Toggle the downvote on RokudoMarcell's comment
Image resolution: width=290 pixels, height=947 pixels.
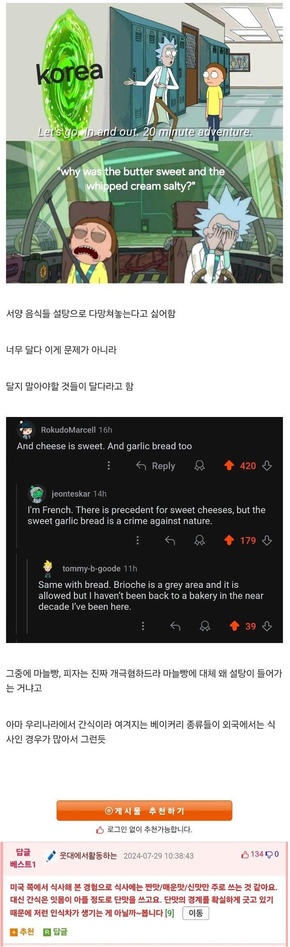point(266,465)
